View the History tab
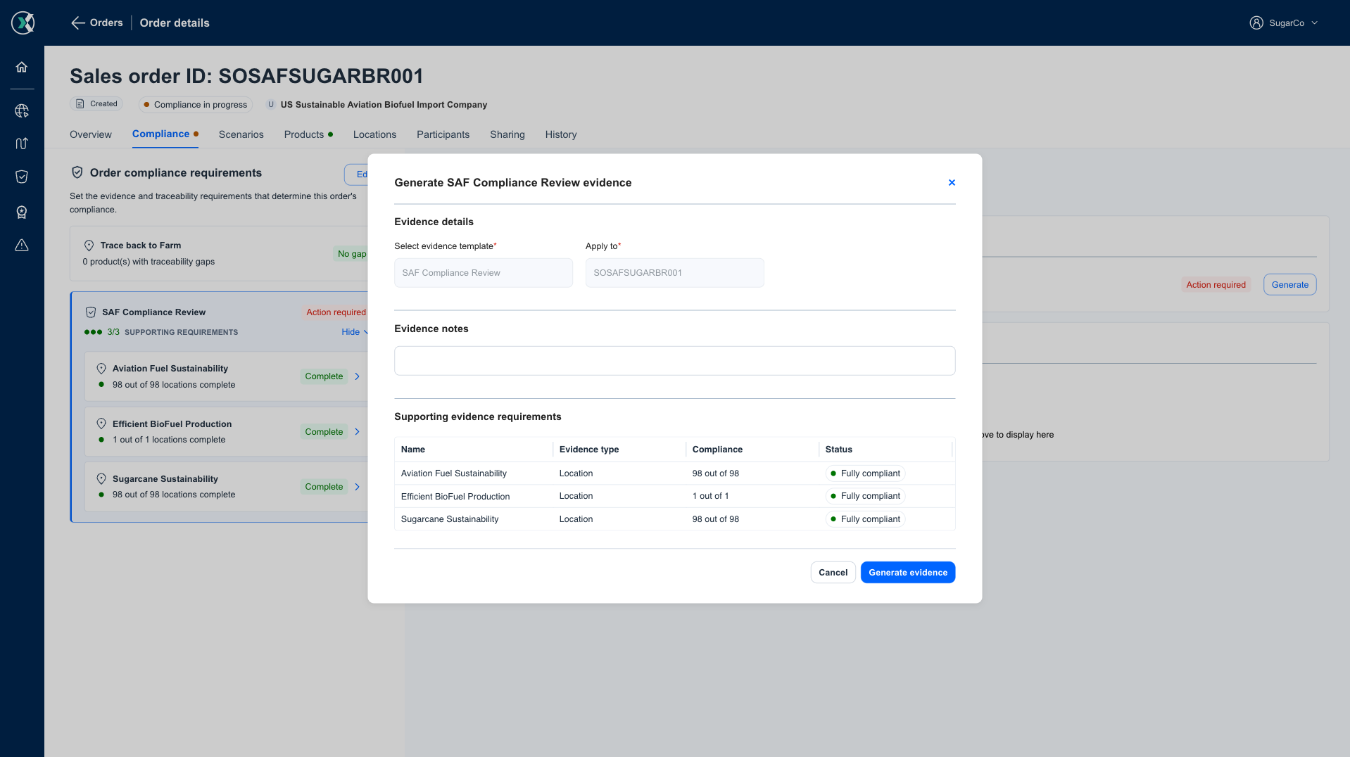 pyautogui.click(x=561, y=134)
